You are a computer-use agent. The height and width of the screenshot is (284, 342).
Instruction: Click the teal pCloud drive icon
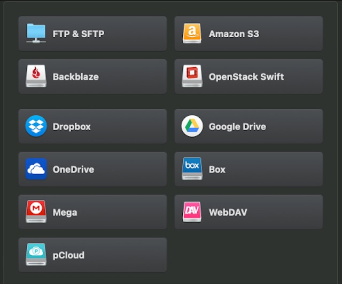click(36, 255)
